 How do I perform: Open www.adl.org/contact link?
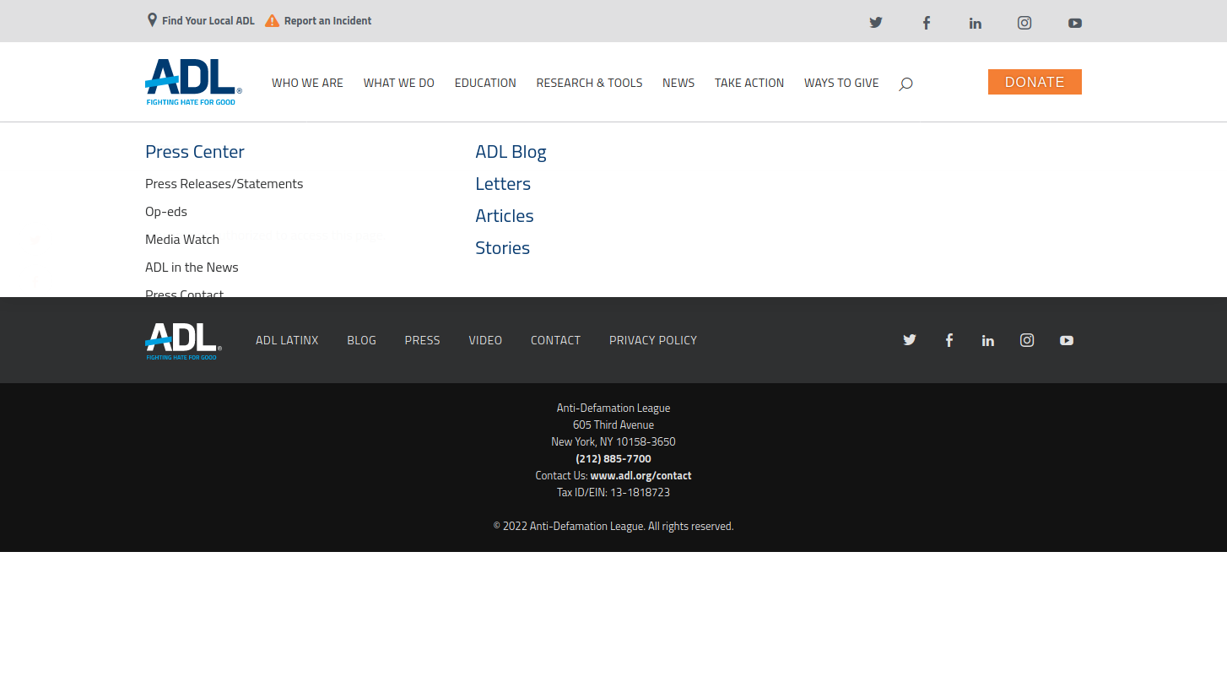pyautogui.click(x=641, y=476)
